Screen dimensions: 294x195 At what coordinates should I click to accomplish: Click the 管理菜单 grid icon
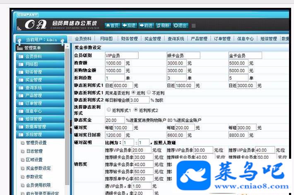click(20, 48)
